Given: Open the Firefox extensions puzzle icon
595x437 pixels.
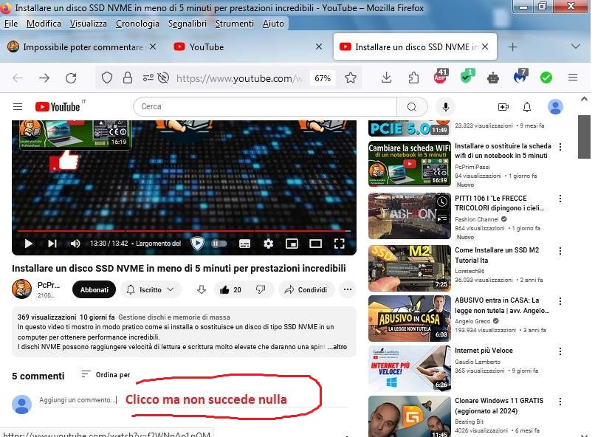Looking at the screenshot, I should coord(413,78).
